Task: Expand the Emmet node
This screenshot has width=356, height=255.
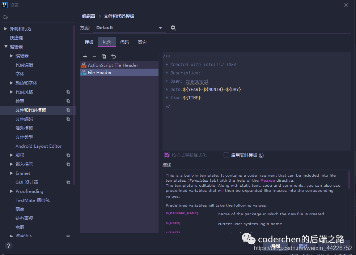Action: tap(11, 173)
